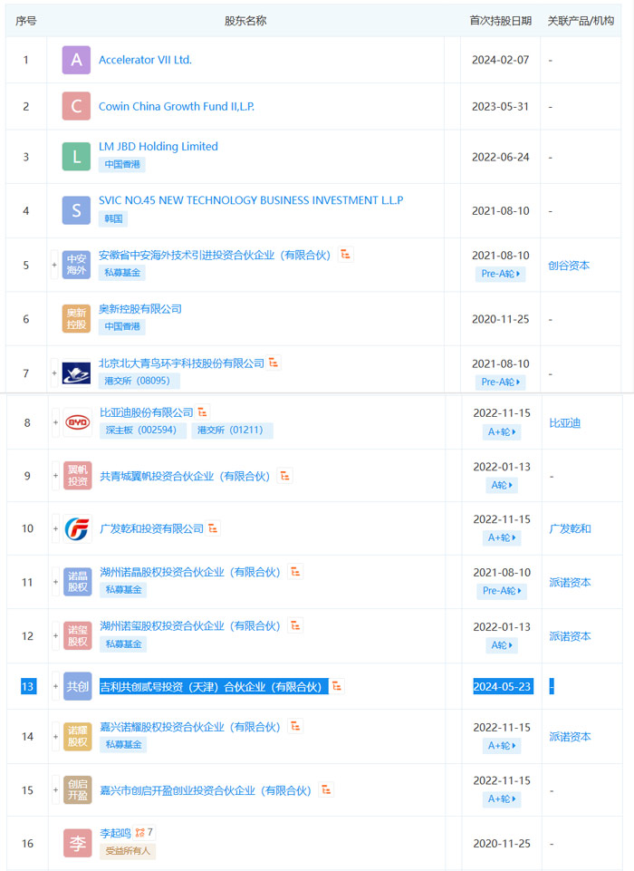Screen dimensions: 634x871
Task: Click 韩国 tag under SVIC NO.45
Action: [113, 218]
